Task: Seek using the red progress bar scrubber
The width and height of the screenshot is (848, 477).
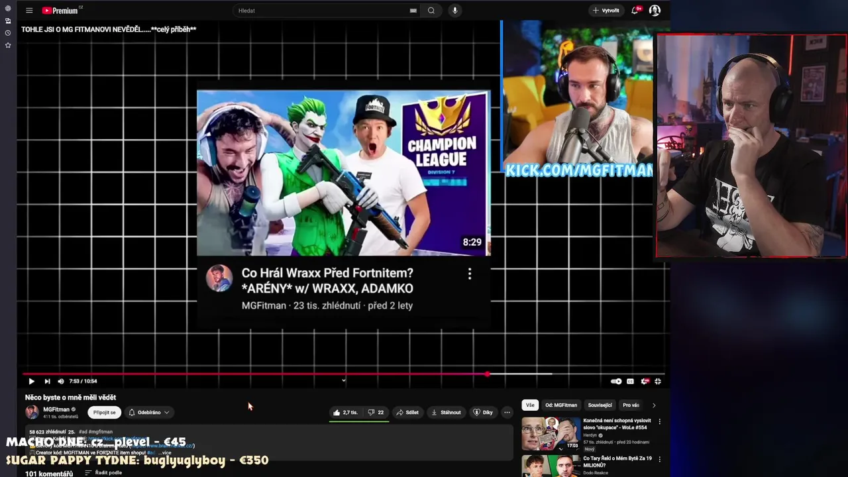Action: pyautogui.click(x=487, y=374)
